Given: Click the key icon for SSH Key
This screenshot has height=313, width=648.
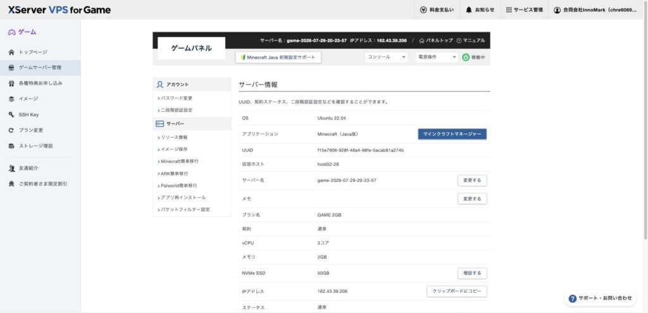Looking at the screenshot, I should click(11, 114).
